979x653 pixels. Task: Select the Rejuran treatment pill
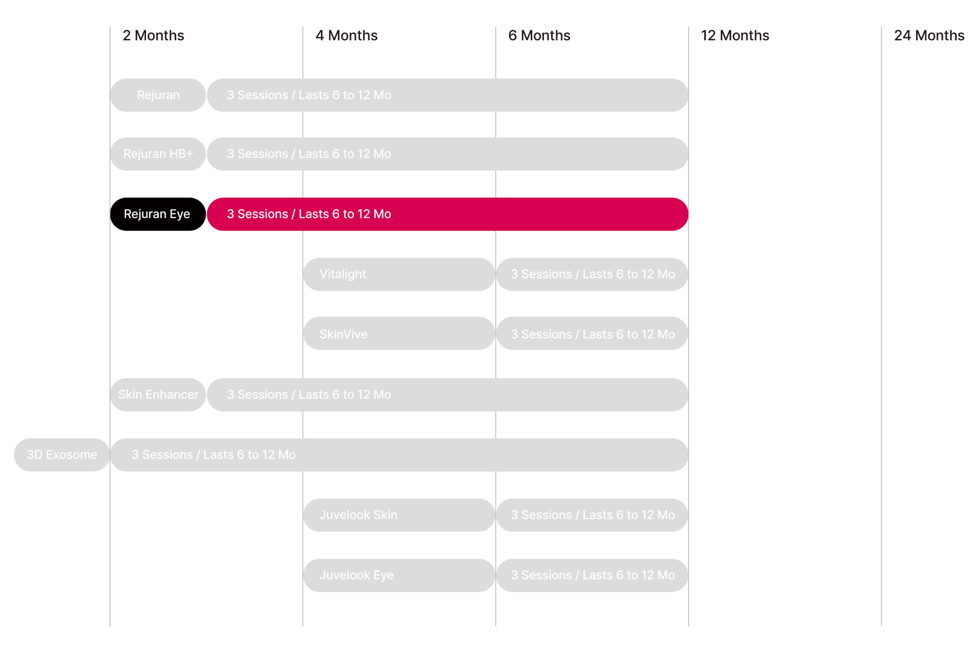click(158, 95)
